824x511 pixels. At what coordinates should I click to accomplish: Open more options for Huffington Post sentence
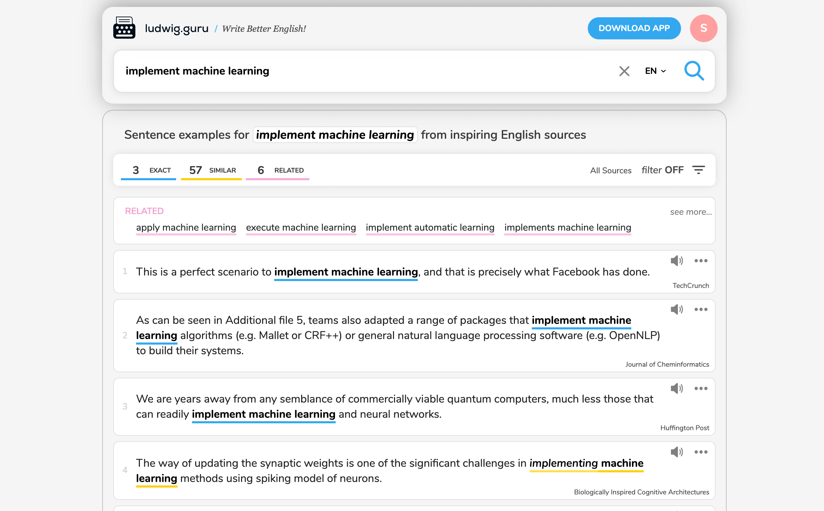(x=701, y=388)
